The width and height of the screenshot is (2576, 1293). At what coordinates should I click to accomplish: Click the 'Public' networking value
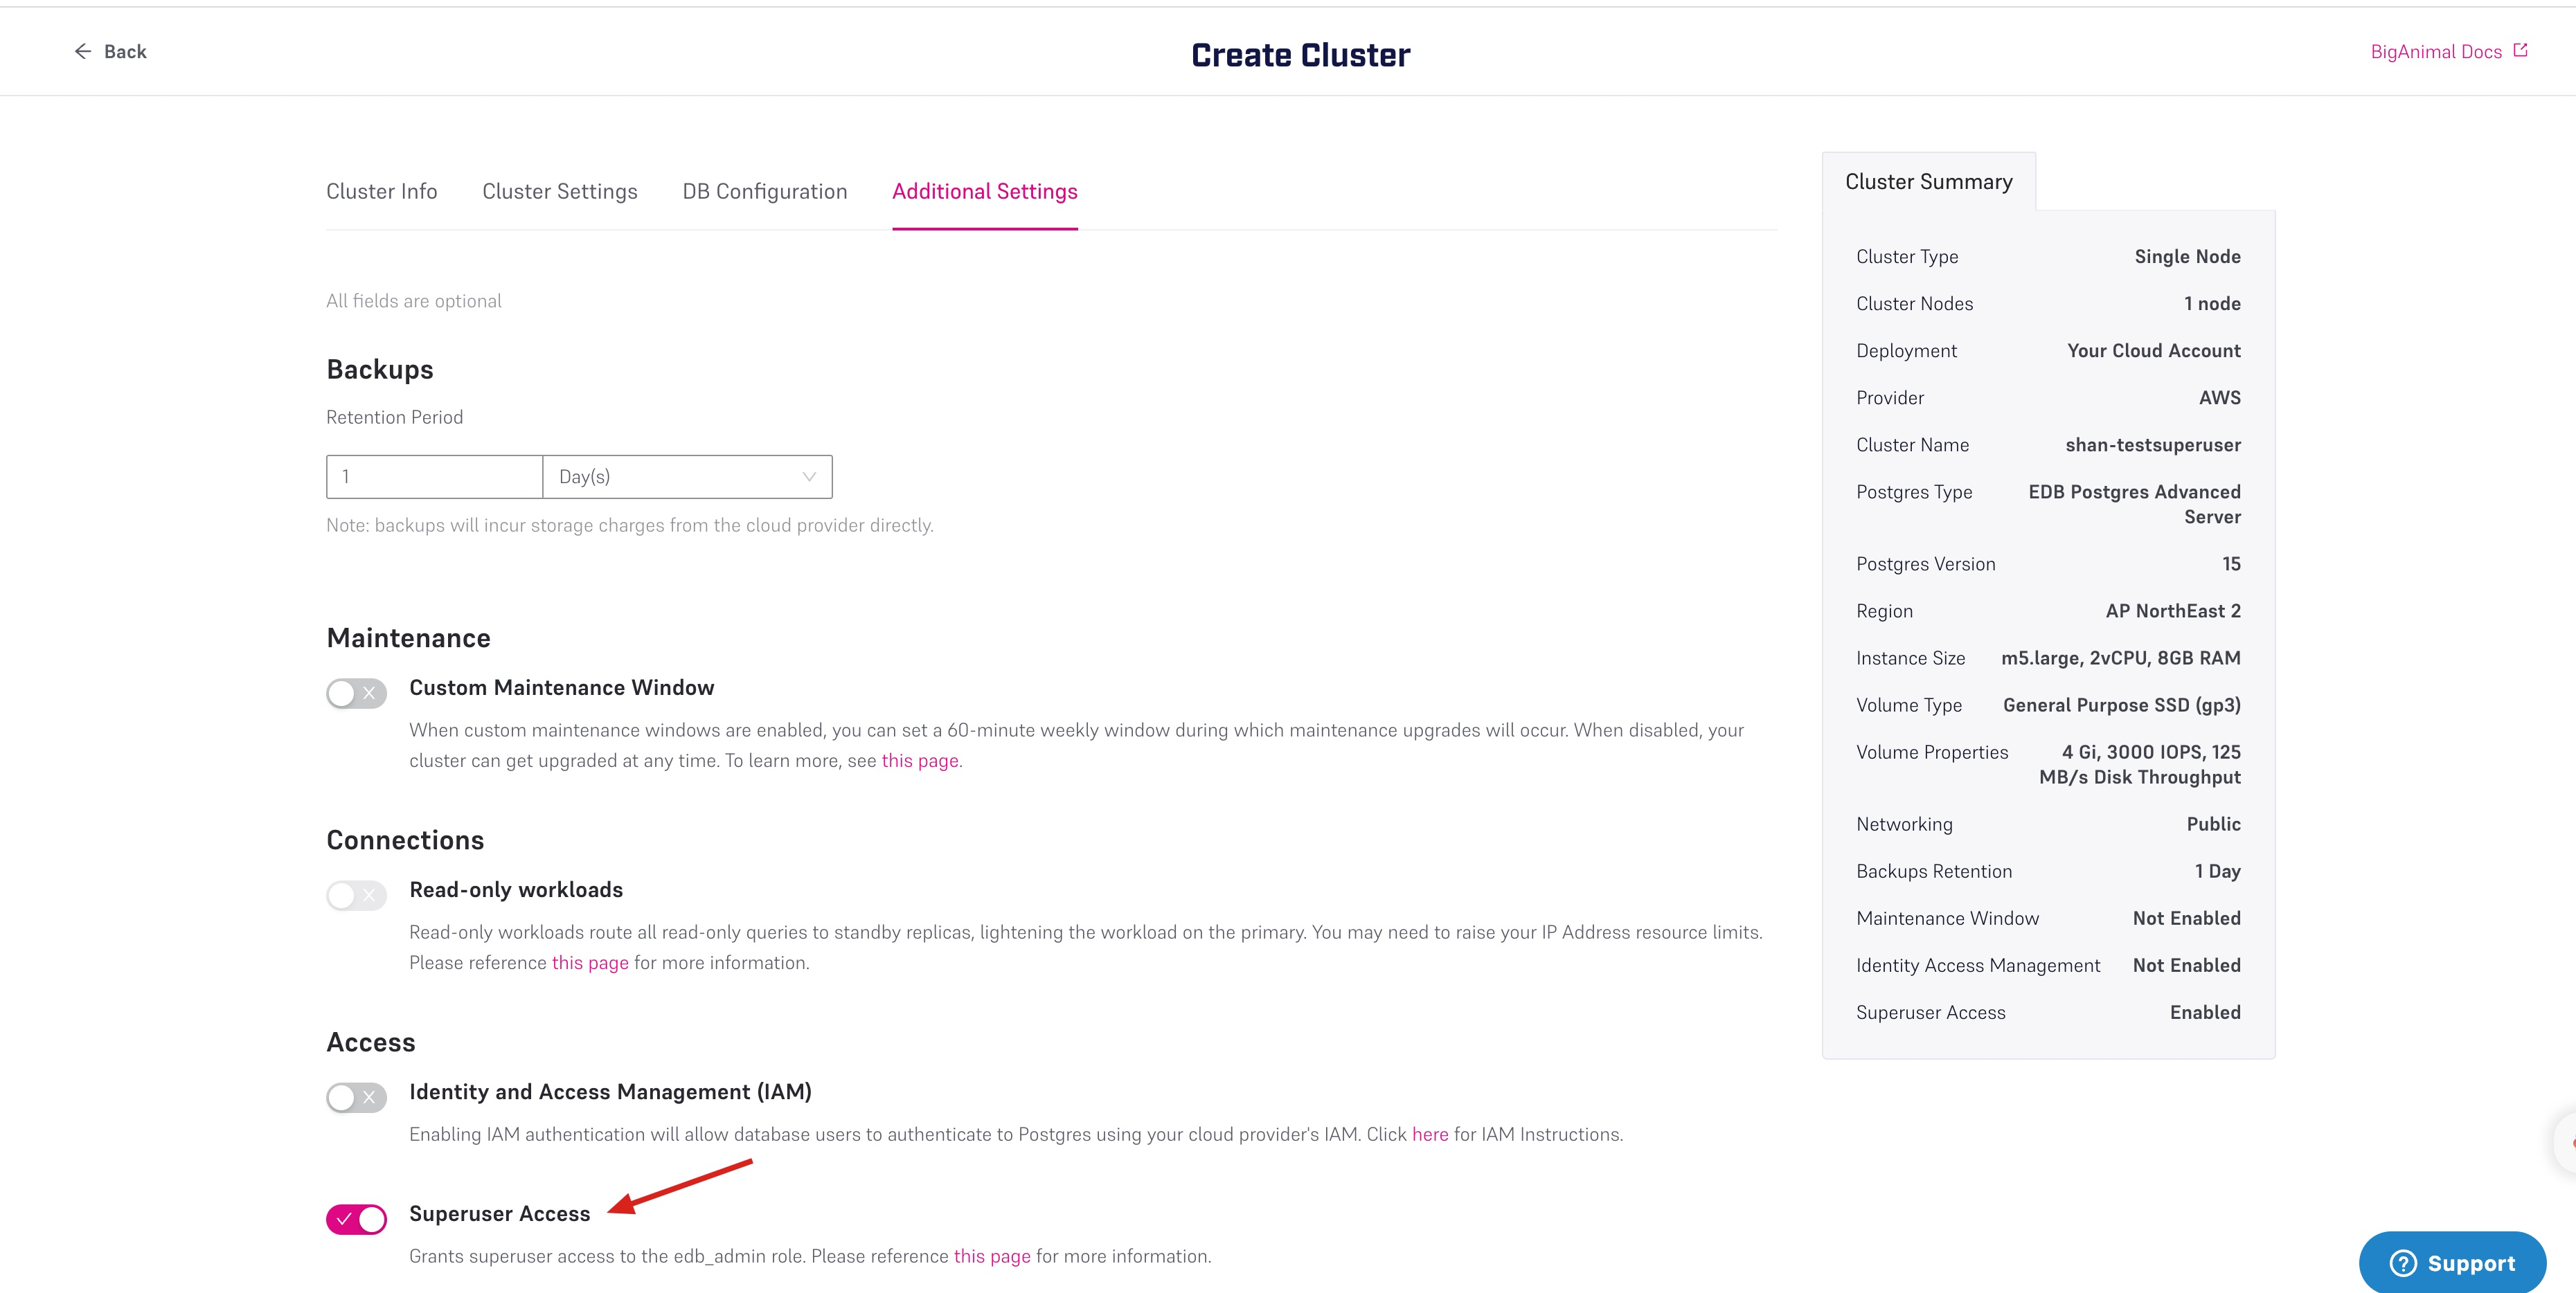click(2213, 824)
